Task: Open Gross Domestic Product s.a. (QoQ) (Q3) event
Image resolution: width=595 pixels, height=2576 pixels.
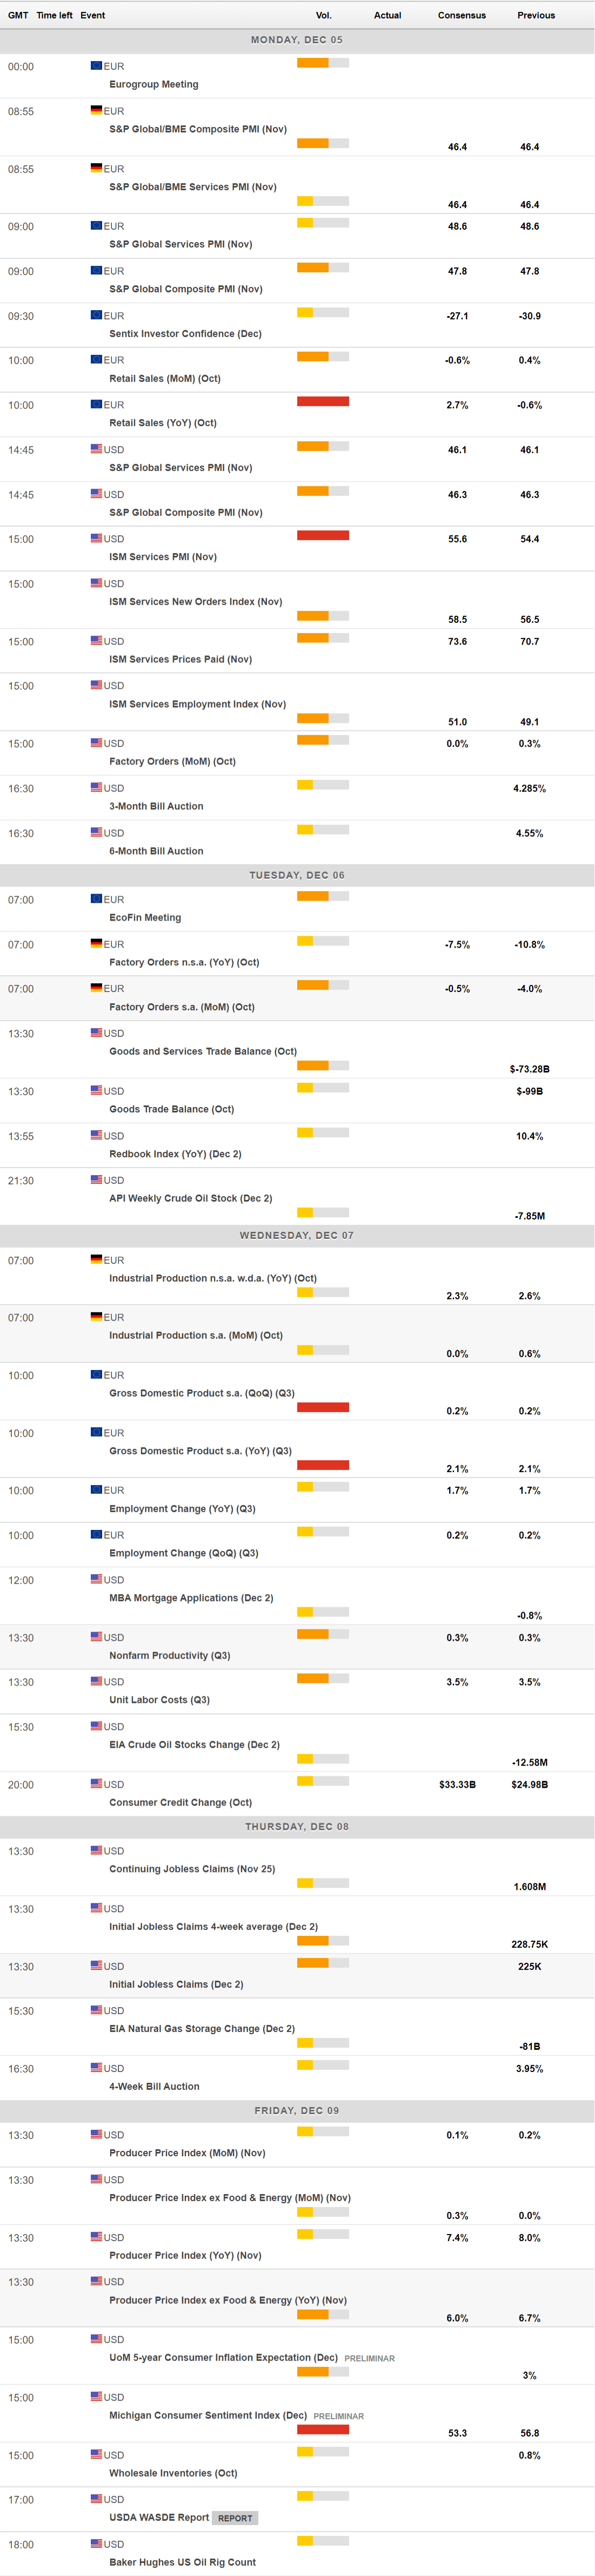Action: [x=201, y=1393]
